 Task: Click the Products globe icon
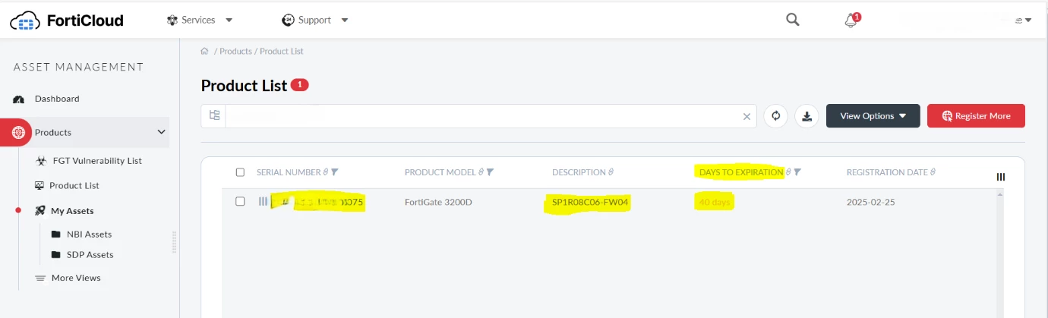tap(19, 133)
